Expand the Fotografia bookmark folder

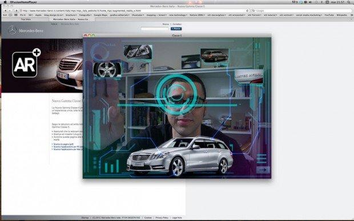(85, 15)
